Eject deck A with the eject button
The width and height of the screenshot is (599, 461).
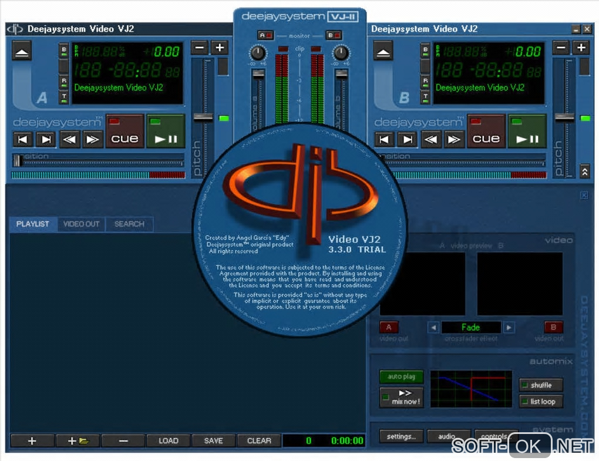[22, 51]
